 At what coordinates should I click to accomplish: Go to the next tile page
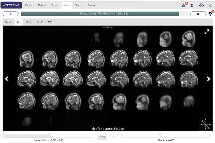208,79
